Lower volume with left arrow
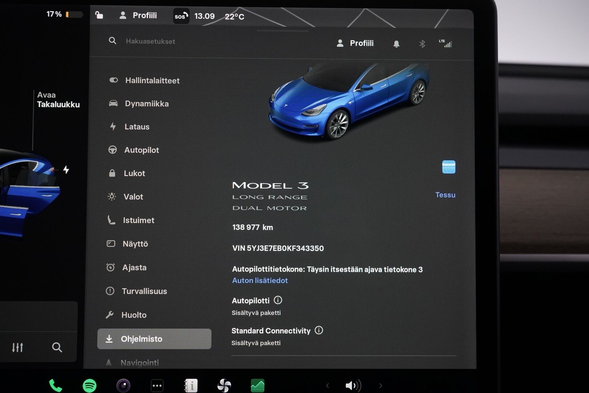 (x=328, y=385)
